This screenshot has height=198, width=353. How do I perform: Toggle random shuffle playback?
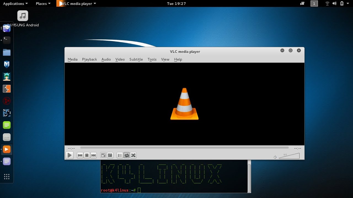[x=133, y=155]
